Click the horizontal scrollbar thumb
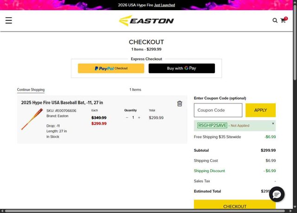 coord(145,211)
